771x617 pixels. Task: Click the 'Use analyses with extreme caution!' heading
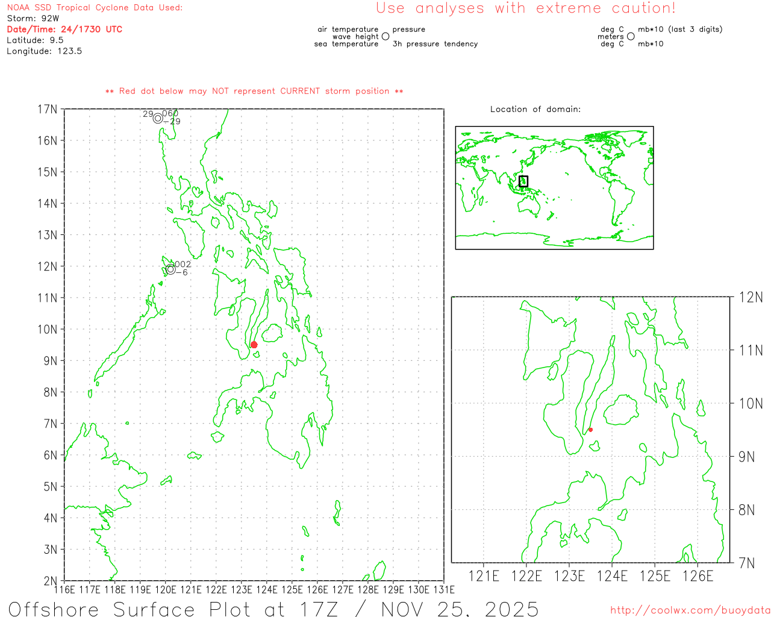pos(525,8)
